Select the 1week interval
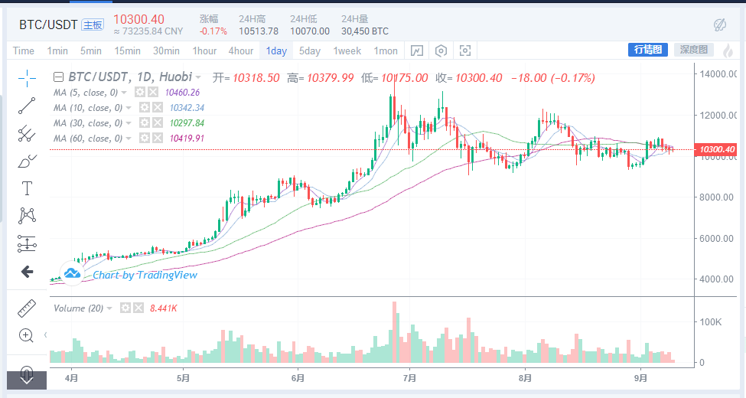746x398 pixels. (x=347, y=51)
